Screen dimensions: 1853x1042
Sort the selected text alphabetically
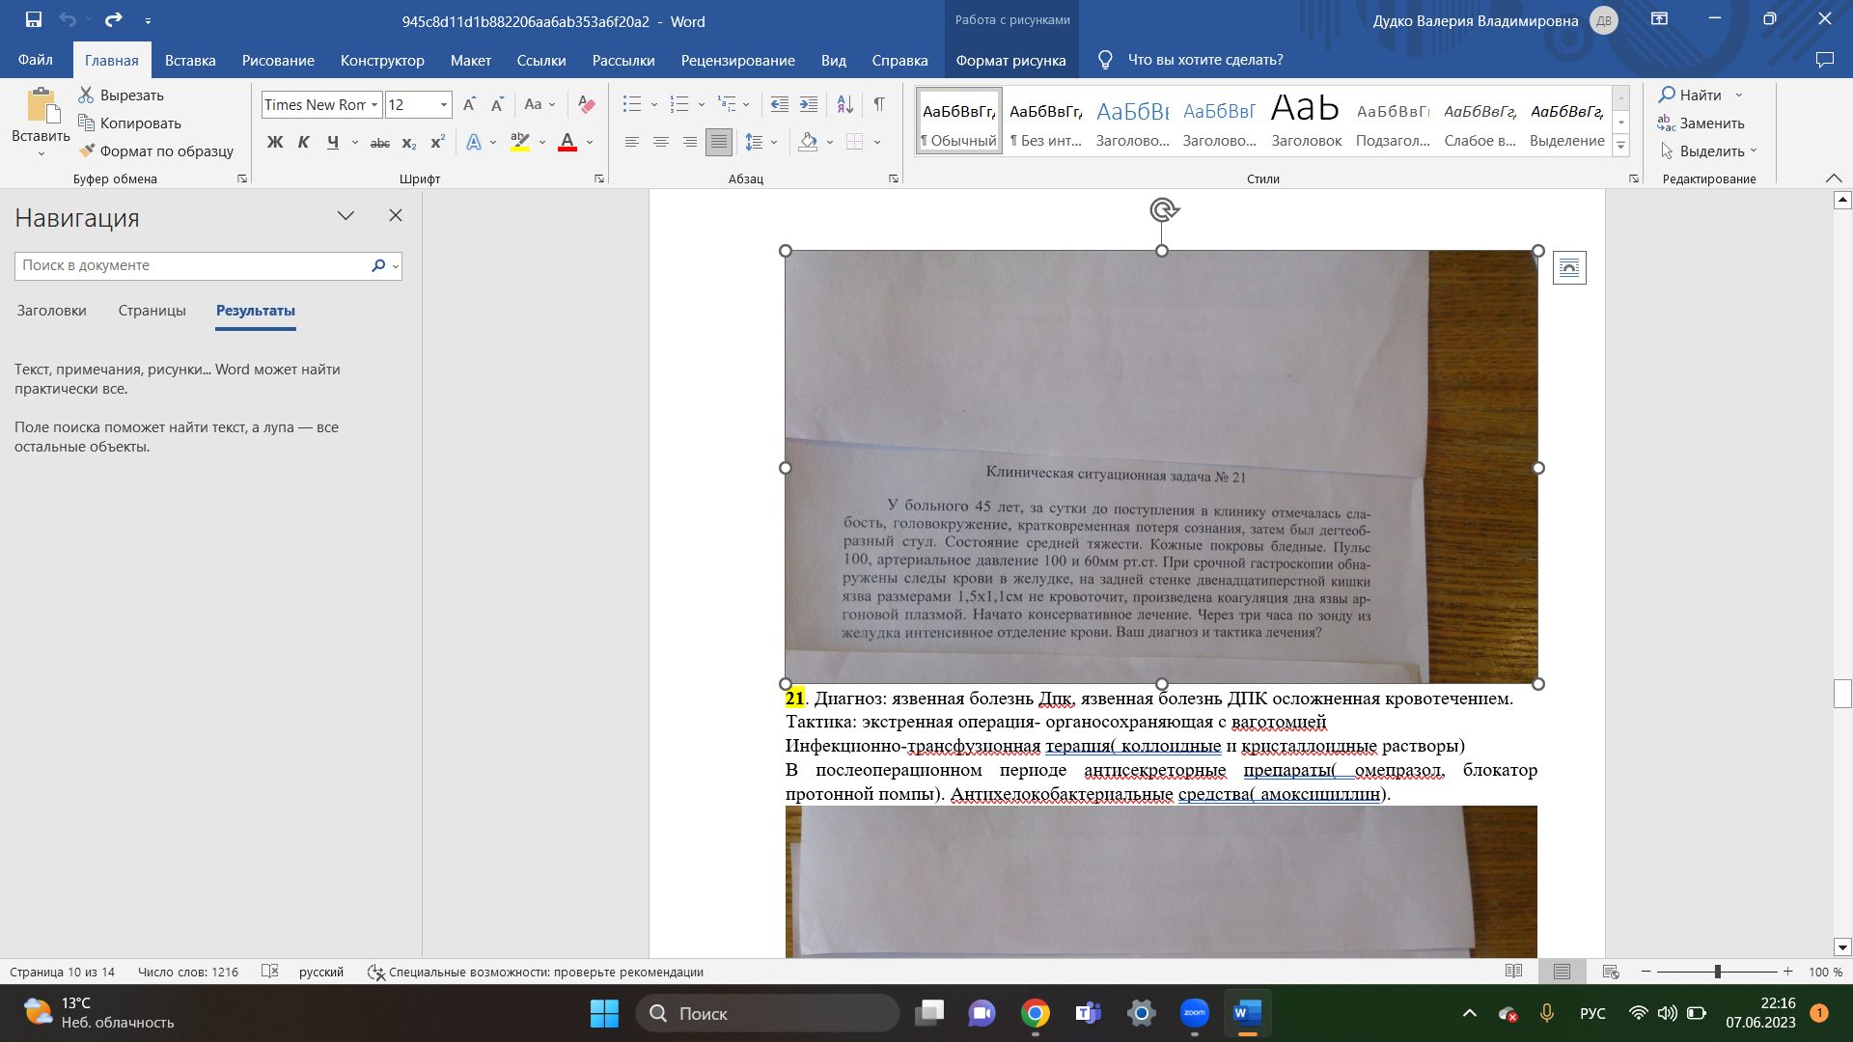pos(844,104)
